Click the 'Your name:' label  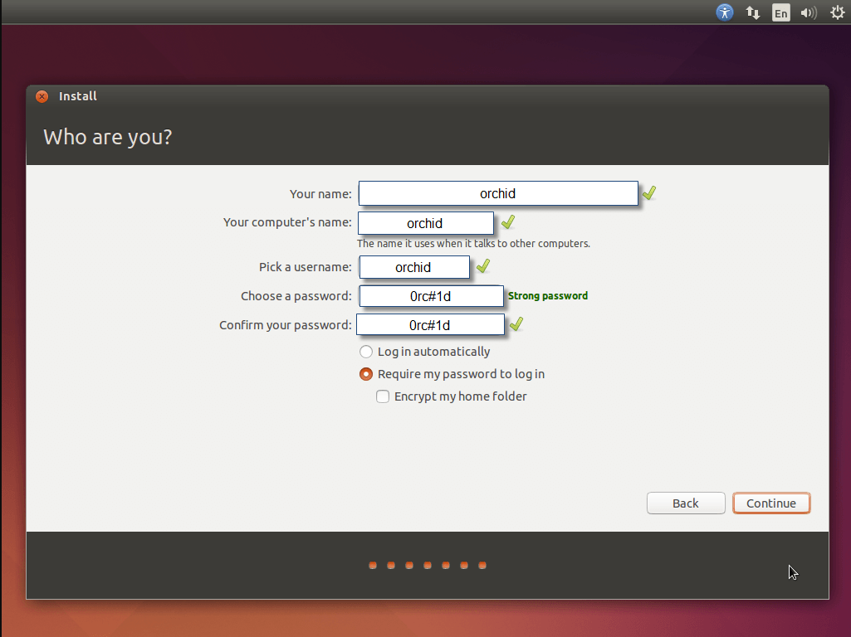click(x=320, y=194)
